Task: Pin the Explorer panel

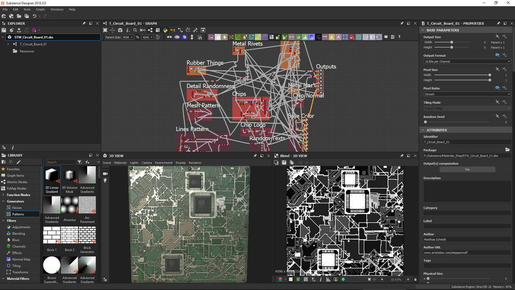Action: (84, 23)
